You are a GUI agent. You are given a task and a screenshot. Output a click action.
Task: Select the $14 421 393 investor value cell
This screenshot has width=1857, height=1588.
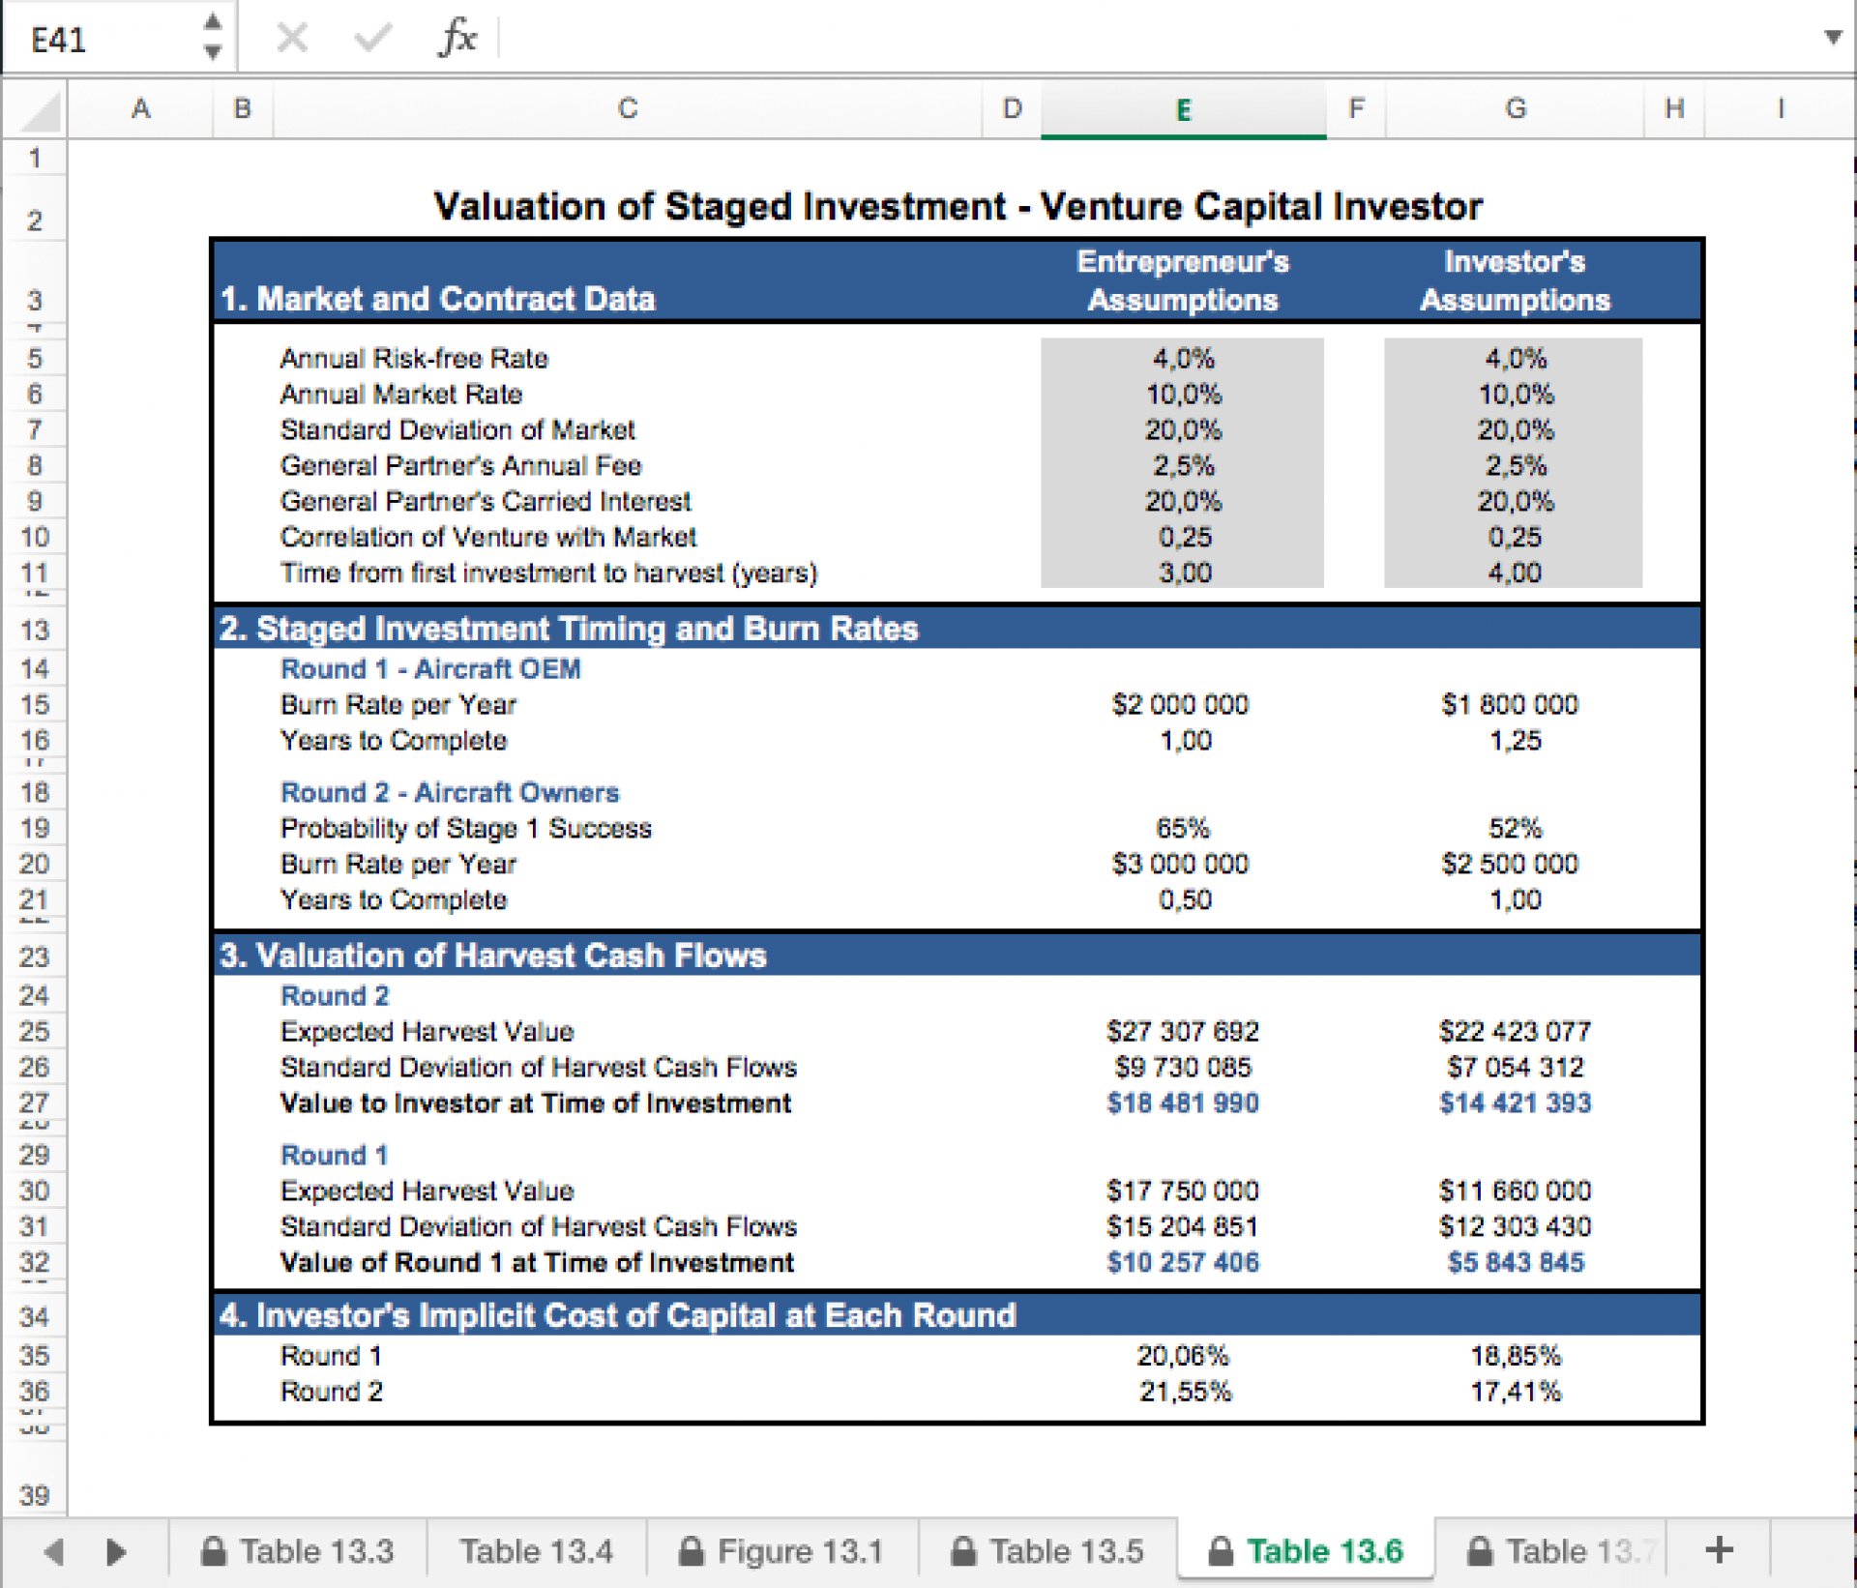point(1515,1103)
